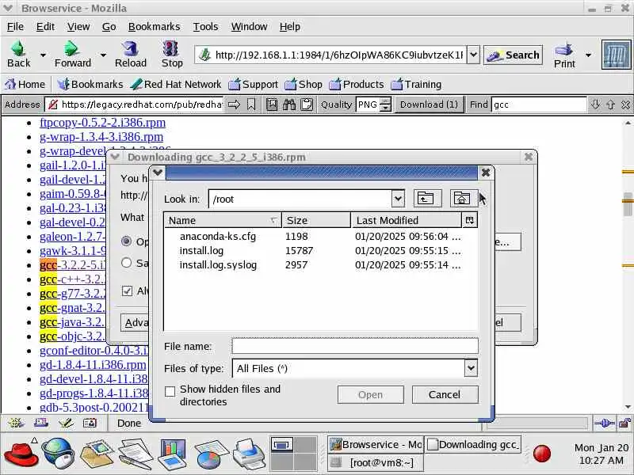The height and width of the screenshot is (475, 634).
Task: Click the red alert notification icon
Action: (542, 454)
